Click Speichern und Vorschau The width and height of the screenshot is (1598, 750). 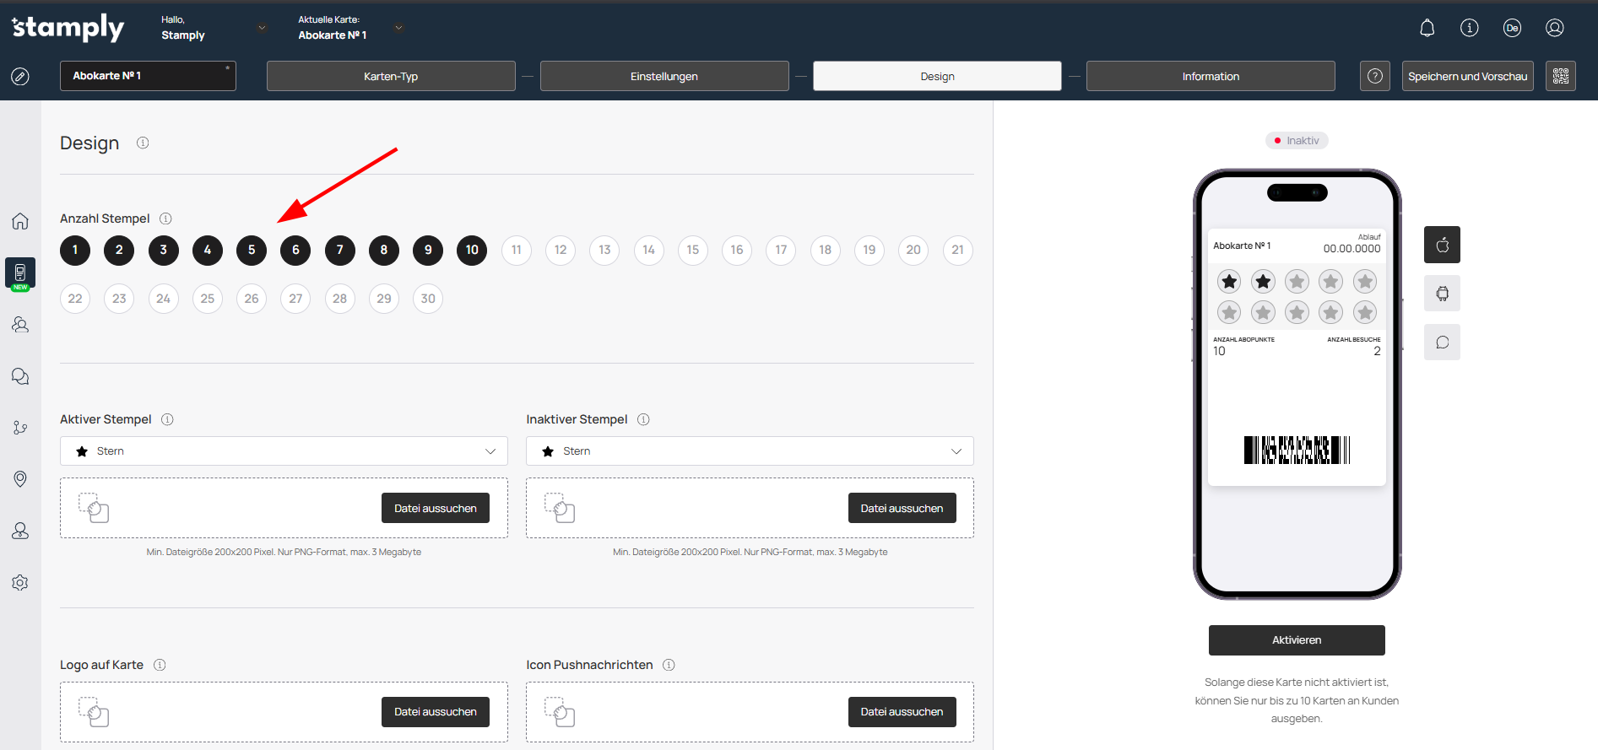(x=1467, y=76)
